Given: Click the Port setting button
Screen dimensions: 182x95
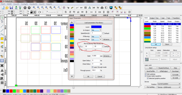Looking at the screenshot, I should [x=151, y=87].
